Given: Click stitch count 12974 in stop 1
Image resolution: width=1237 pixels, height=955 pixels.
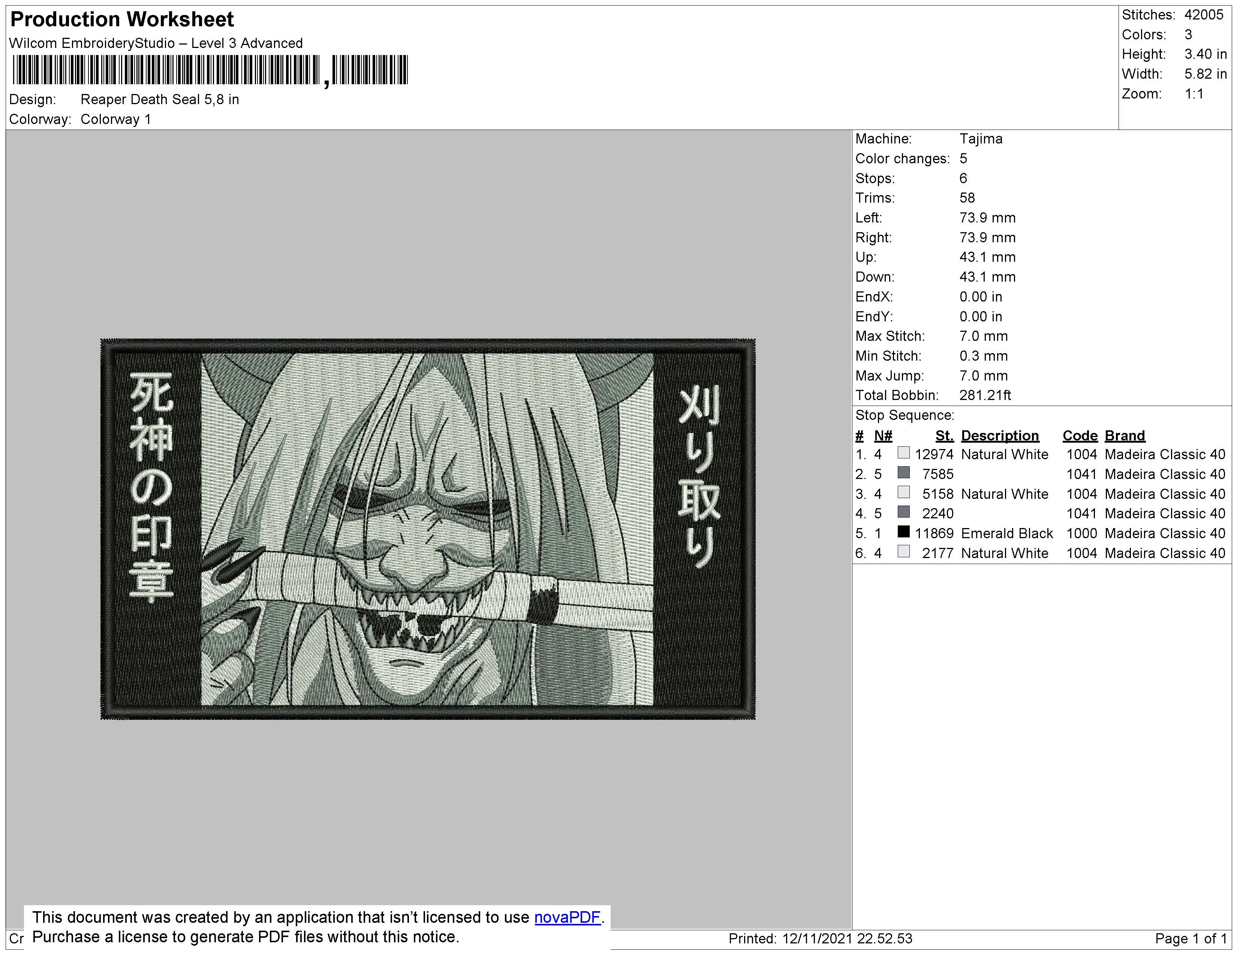Looking at the screenshot, I should click(x=934, y=454).
